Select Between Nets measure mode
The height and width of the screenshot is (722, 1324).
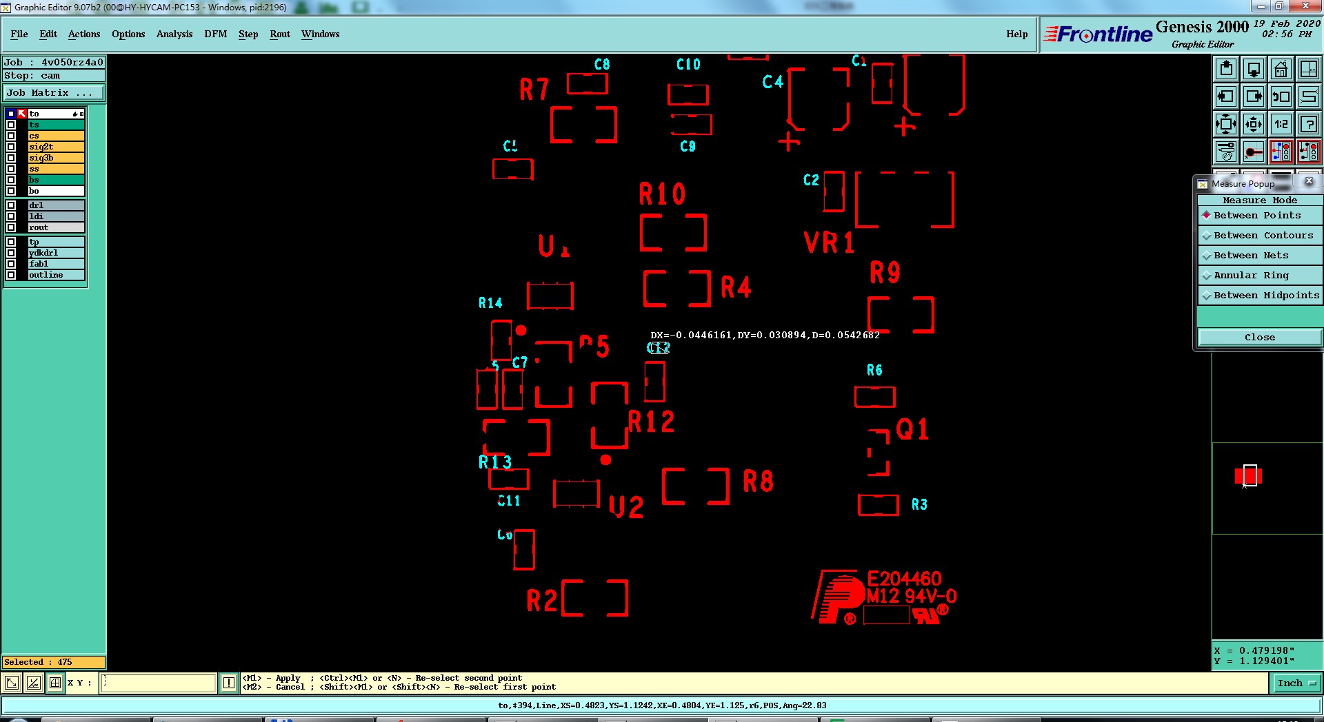point(1260,256)
